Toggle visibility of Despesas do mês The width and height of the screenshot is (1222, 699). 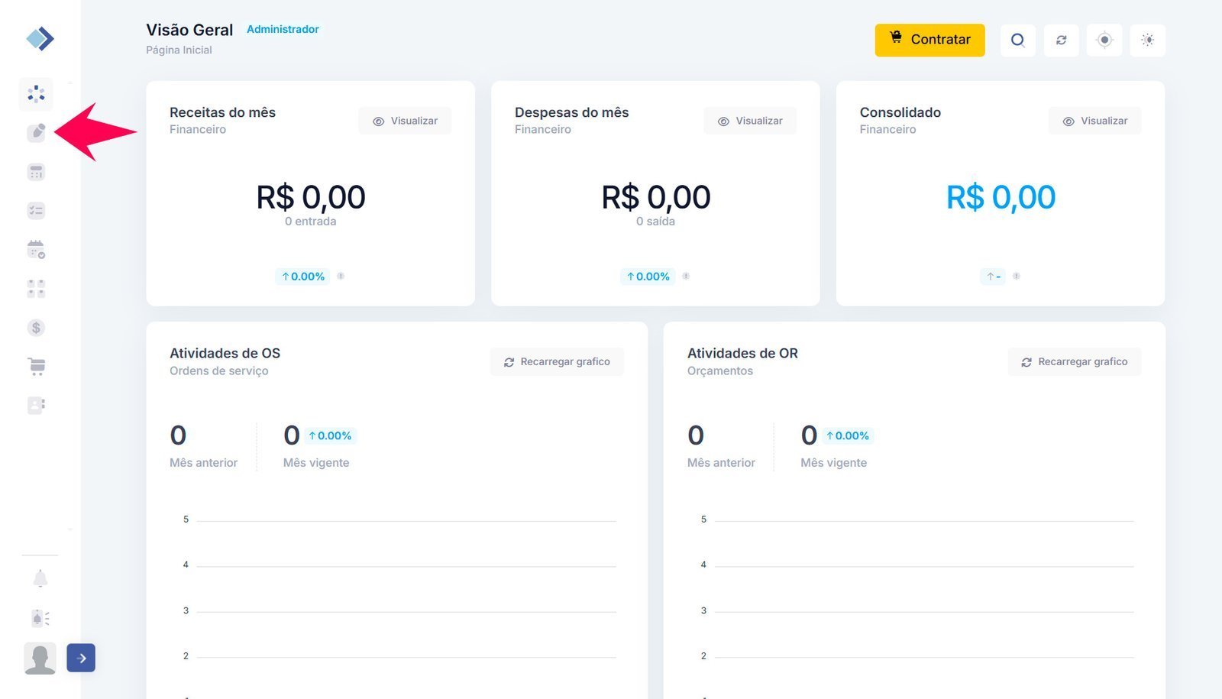[750, 121]
